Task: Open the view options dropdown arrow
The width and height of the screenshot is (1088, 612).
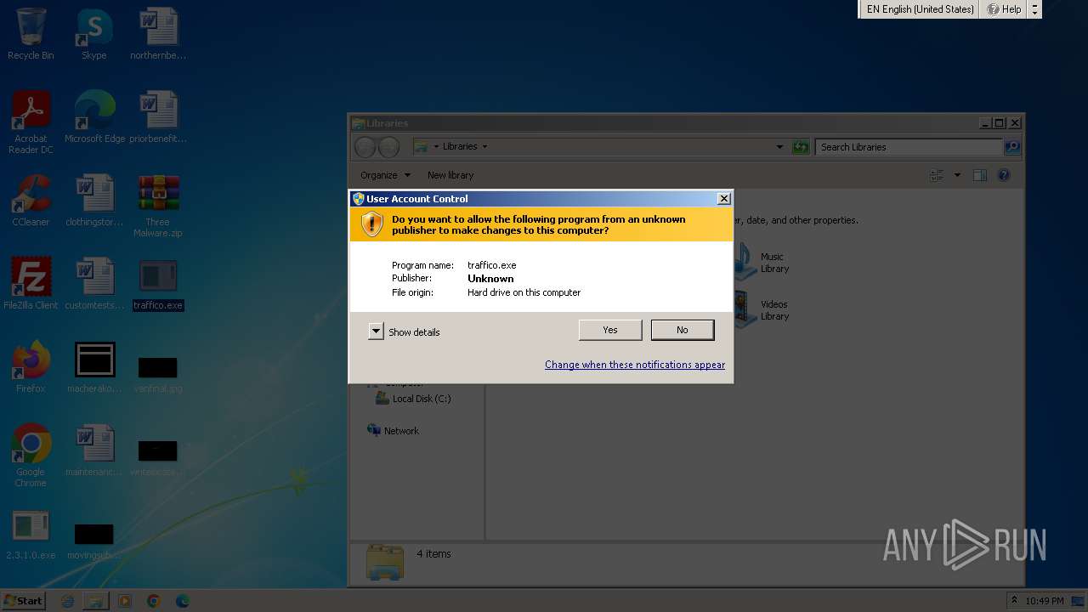Action: coord(957,175)
